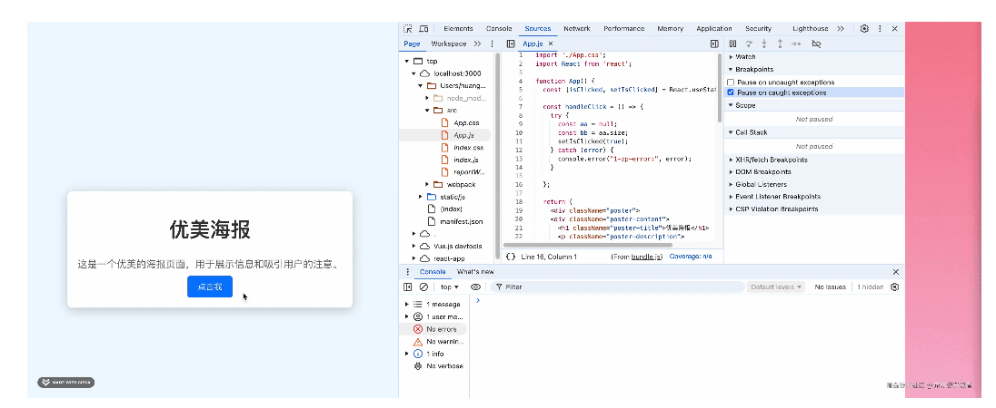The width and height of the screenshot is (996, 408).
Task: Hide the debugger sidebar panel icon
Action: tap(714, 44)
